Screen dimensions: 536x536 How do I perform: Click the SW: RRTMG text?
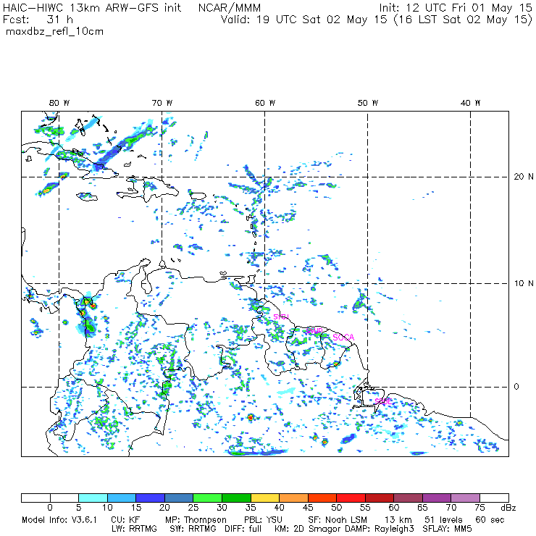(193, 529)
